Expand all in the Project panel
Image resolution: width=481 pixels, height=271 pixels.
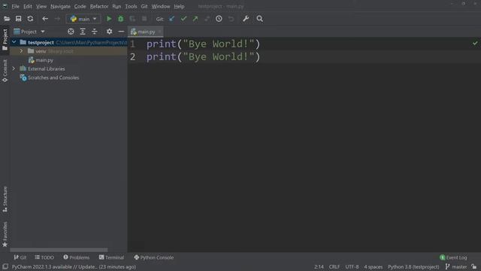click(x=83, y=32)
